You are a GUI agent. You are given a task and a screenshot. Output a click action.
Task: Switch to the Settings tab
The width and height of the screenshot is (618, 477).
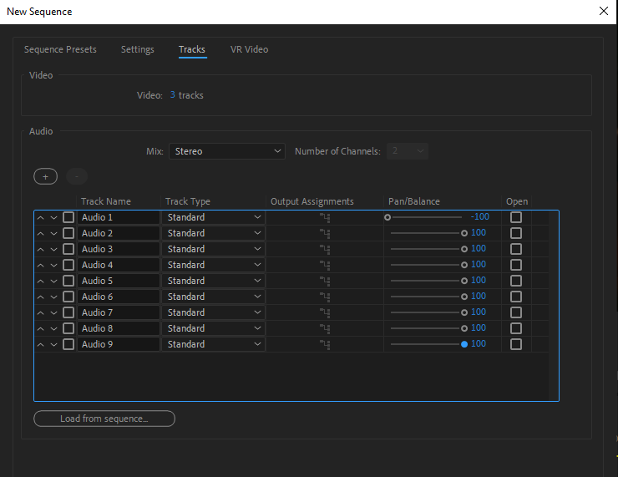[138, 49]
